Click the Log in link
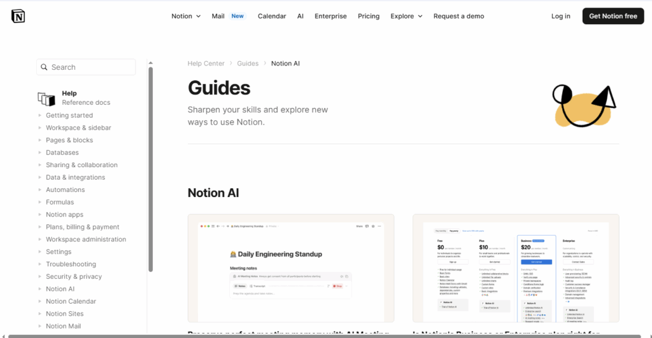Image resolution: width=652 pixels, height=338 pixels. point(561,17)
